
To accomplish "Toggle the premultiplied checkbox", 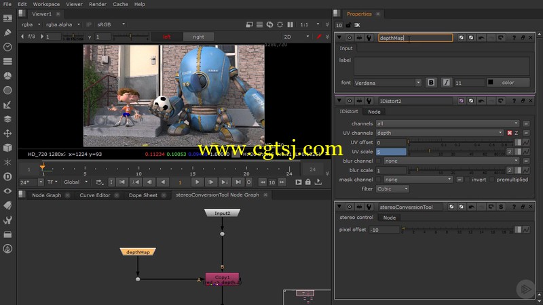I will click(x=492, y=180).
